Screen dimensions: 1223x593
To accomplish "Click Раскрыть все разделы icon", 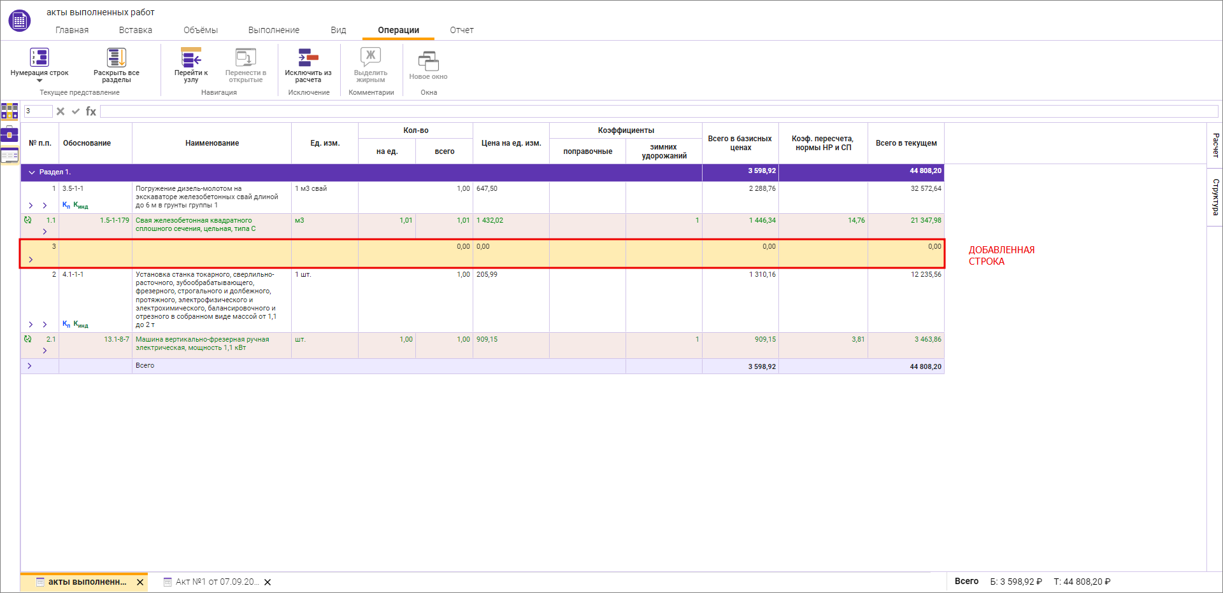I will pyautogui.click(x=116, y=58).
